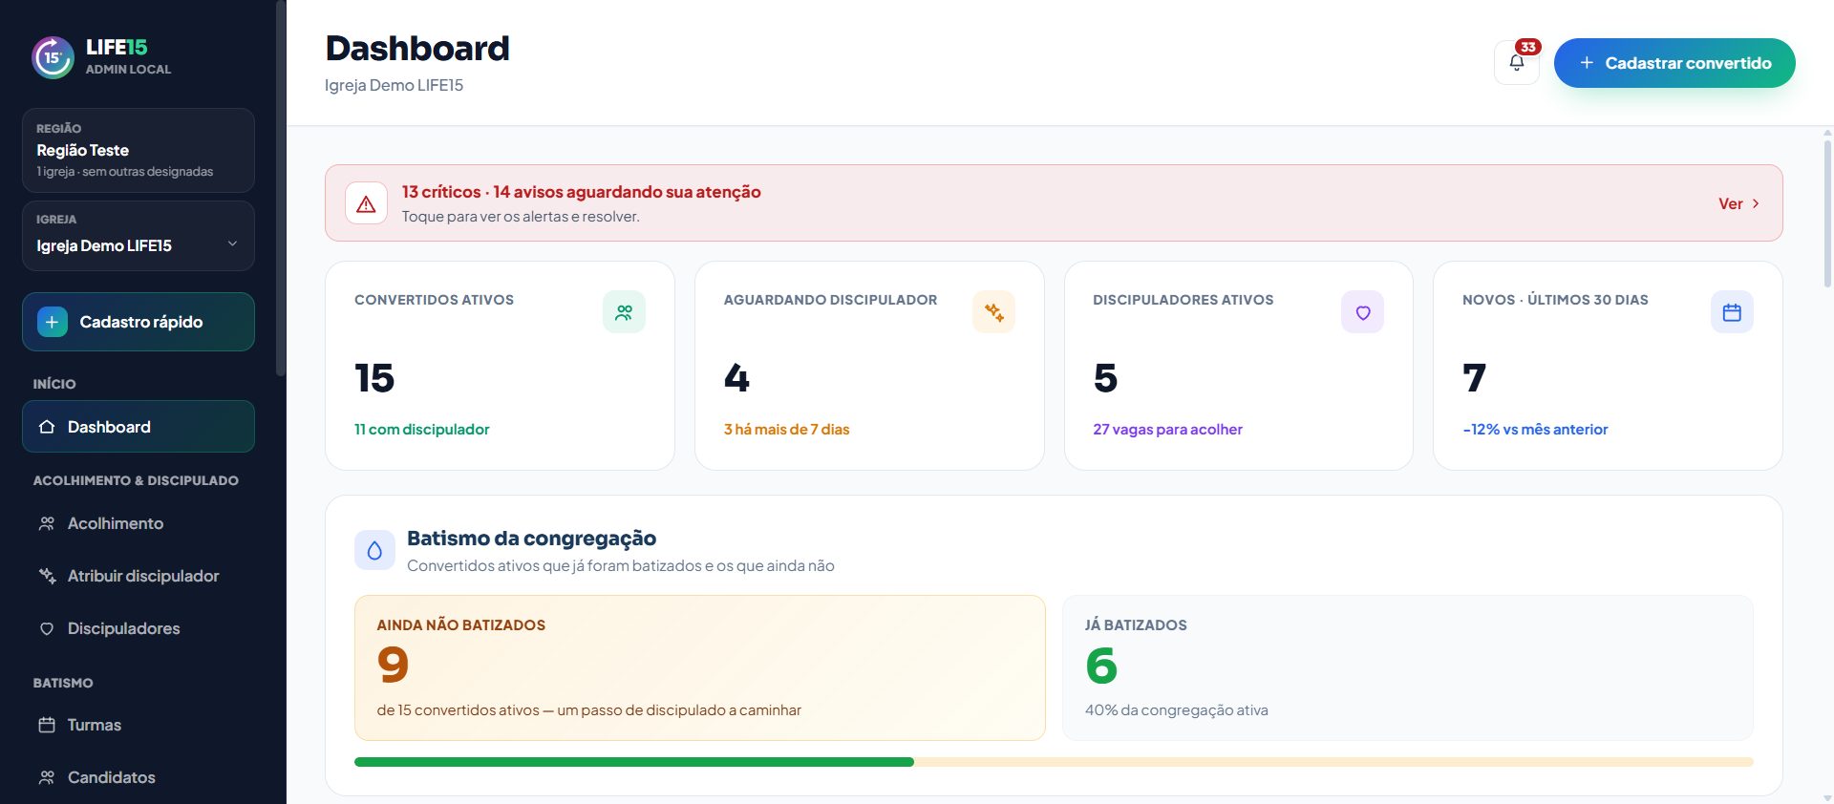Open the 13 críticos alert banner
1834x804 pixels.
1054,203
